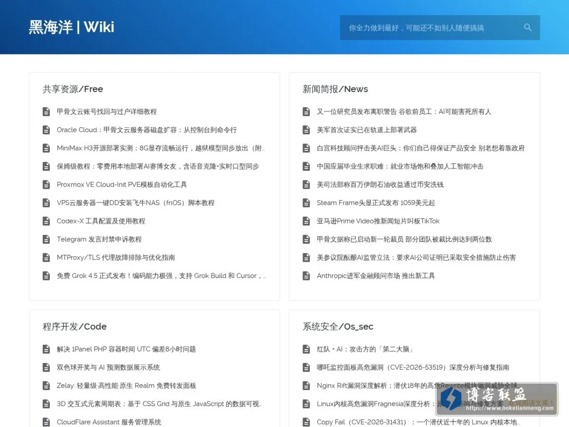
Task: Open news 白宫科技顾问抨击美AI巨头
Action: (421, 148)
